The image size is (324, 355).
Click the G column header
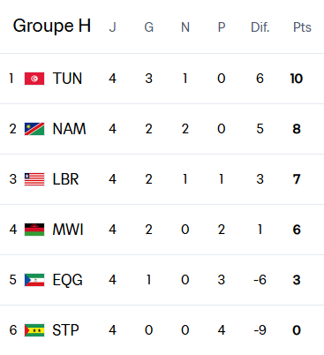tap(149, 27)
